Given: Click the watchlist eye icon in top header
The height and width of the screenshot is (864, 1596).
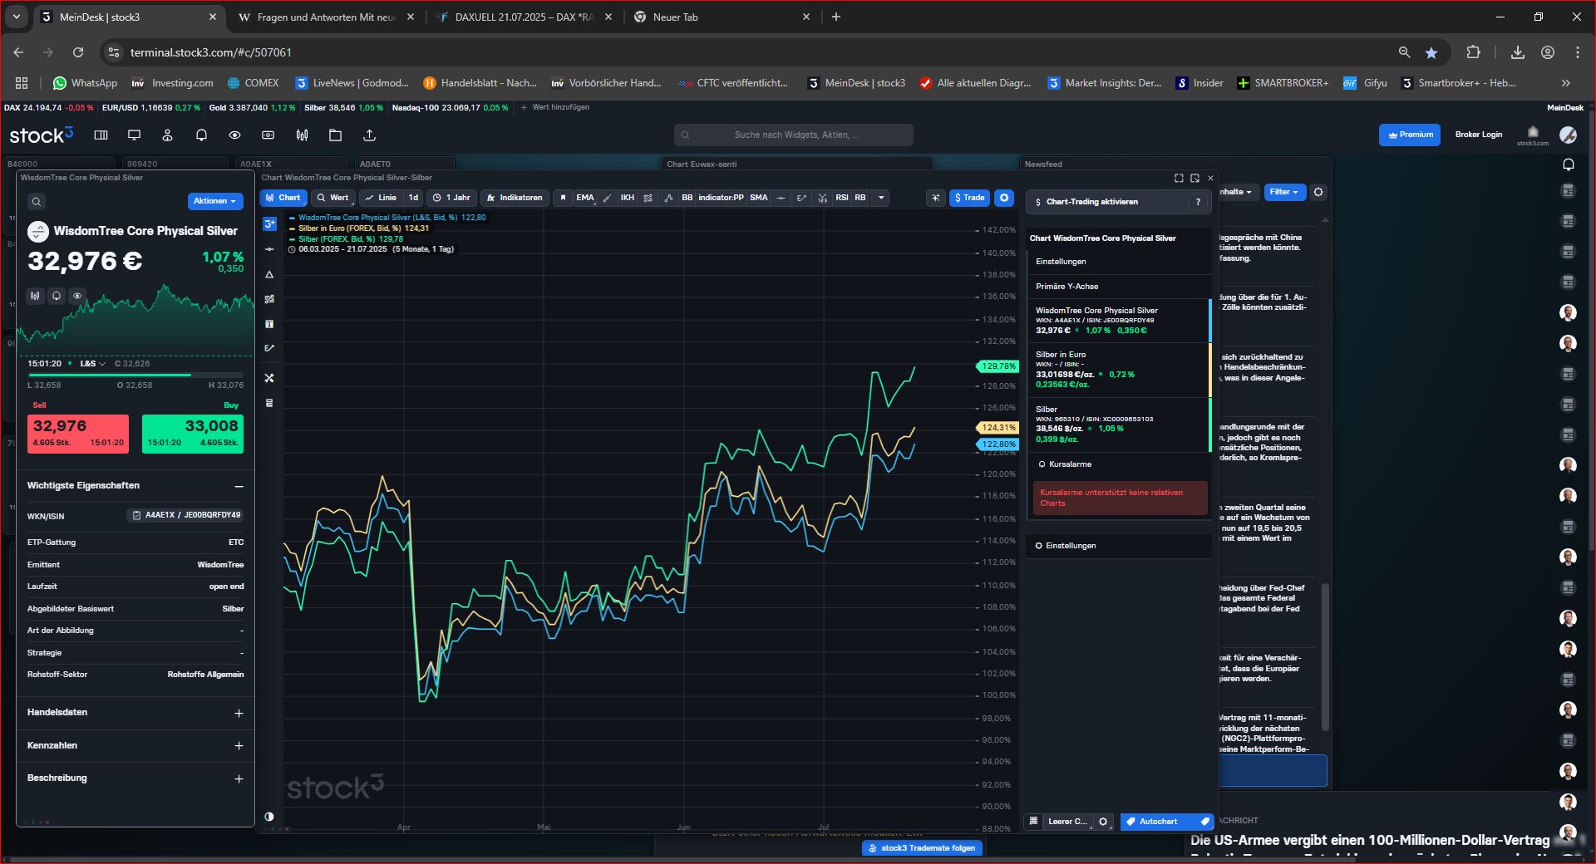Looking at the screenshot, I should [x=234, y=135].
